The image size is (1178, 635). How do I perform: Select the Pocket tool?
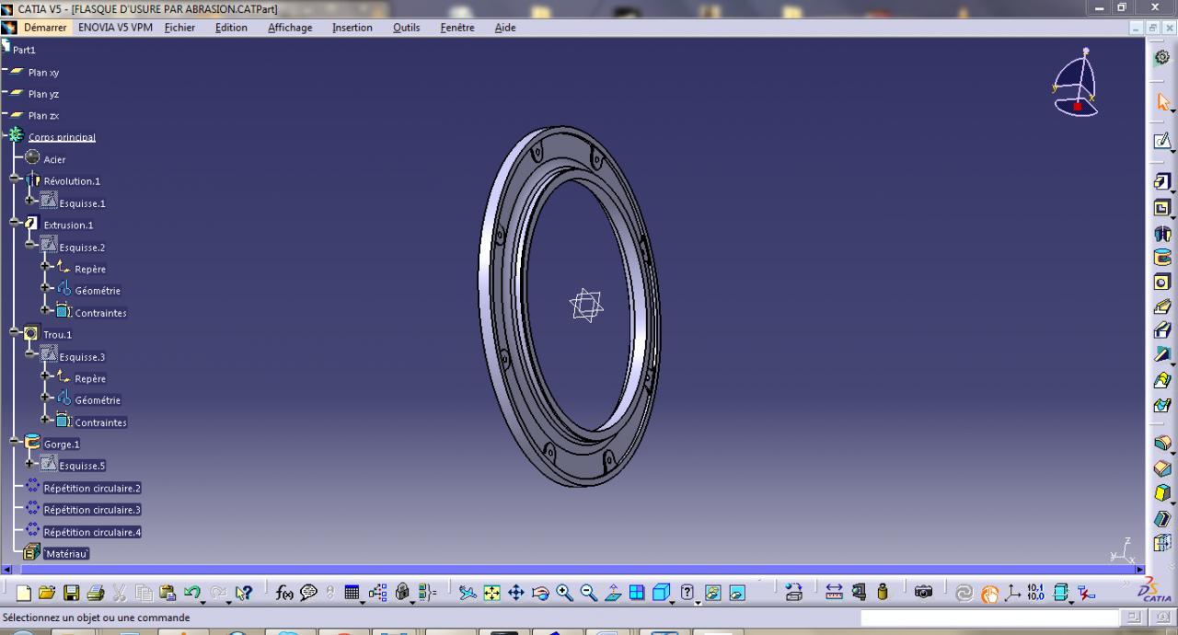pos(1162,208)
